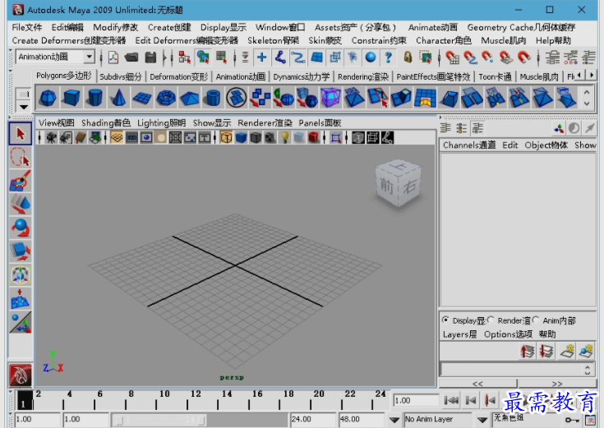Toggle the wireframe cube viewport icon
Image resolution: width=604 pixels, height=428 pixels.
point(226,137)
